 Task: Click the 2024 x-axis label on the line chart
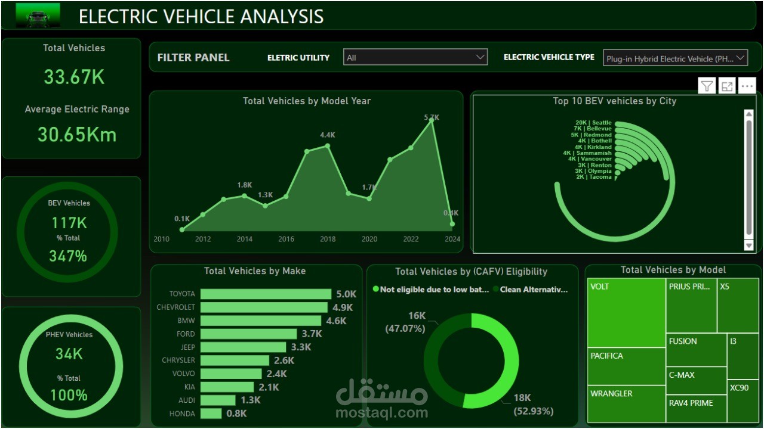coord(452,240)
